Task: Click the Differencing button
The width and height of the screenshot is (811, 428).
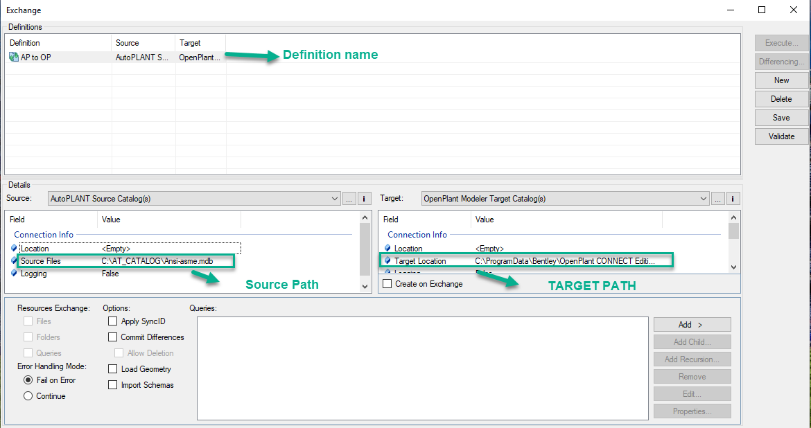Action: (x=781, y=62)
